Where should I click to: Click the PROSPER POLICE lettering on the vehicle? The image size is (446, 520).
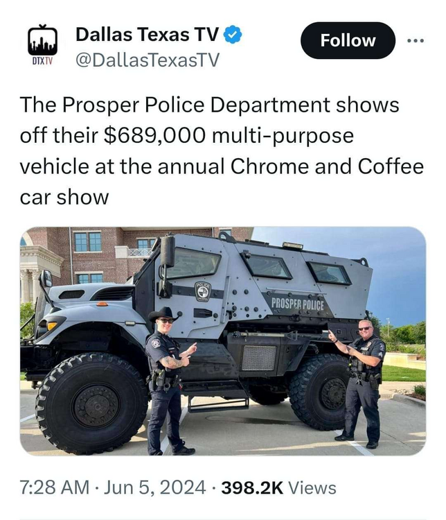coord(298,304)
